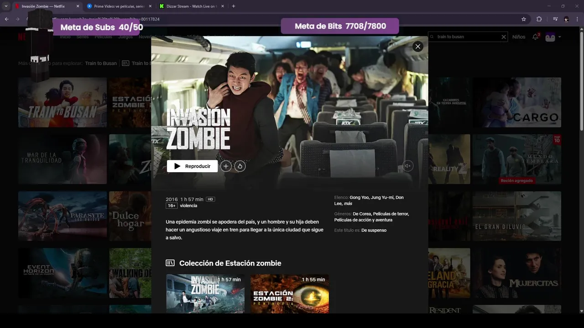584x328 pixels.
Task: Select the 'De Corea' genre link
Action: (362, 214)
